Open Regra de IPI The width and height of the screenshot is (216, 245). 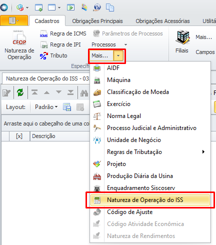60,44
